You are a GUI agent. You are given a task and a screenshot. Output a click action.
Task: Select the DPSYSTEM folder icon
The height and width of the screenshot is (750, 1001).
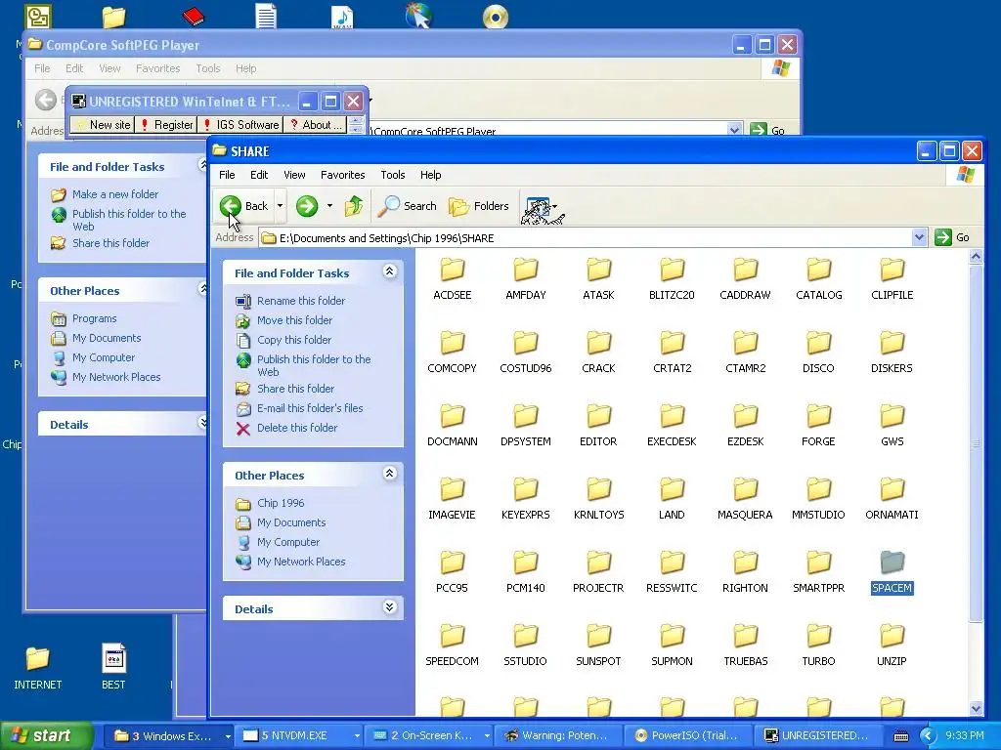click(x=525, y=416)
